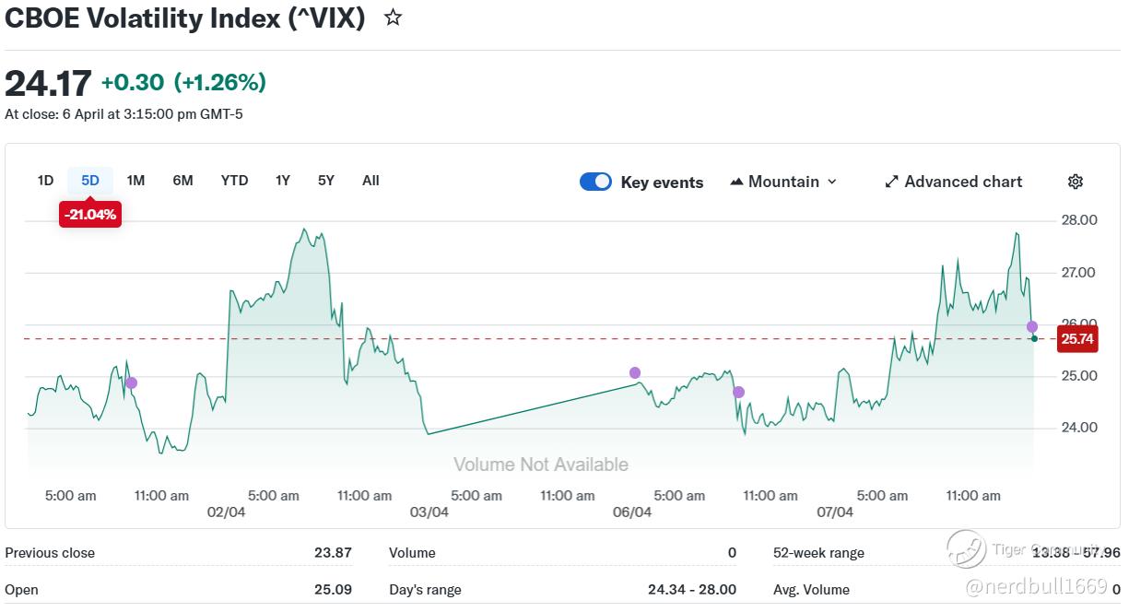Open chart settings gear icon

click(1075, 182)
